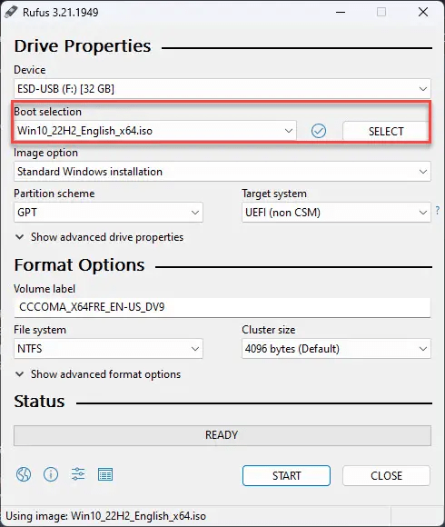Click the Rufus USB drive title icon
Image resolution: width=445 pixels, height=527 pixels.
point(11,13)
